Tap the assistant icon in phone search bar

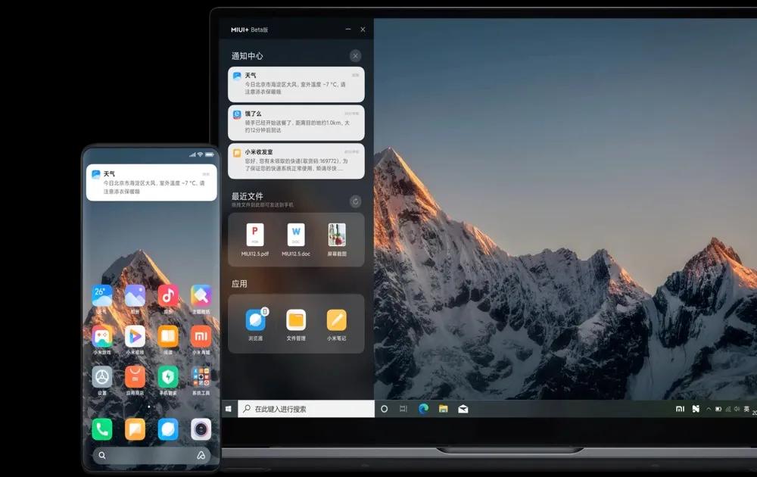201,455
